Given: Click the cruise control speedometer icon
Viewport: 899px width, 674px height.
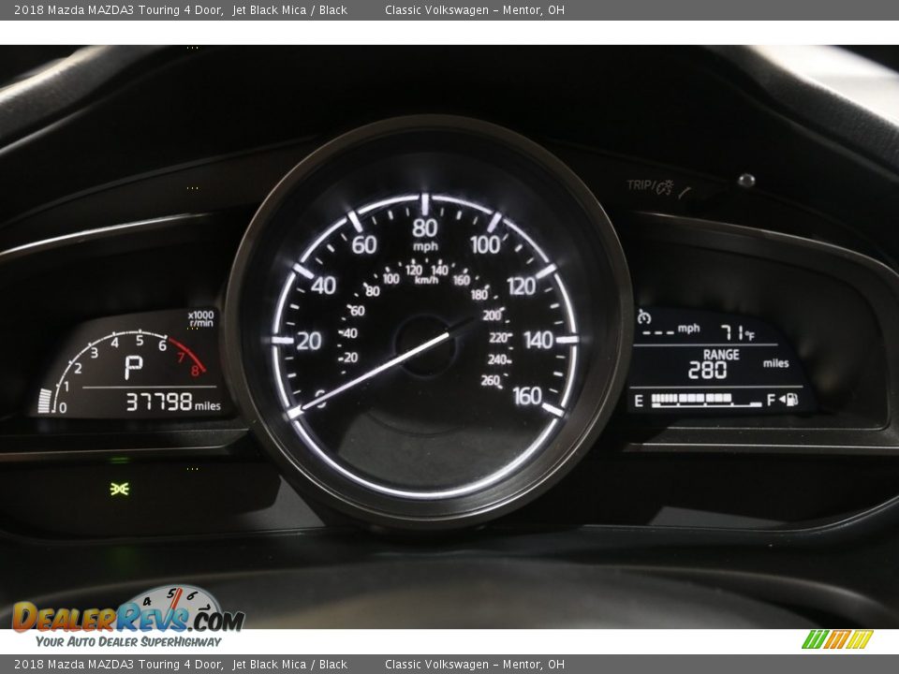Looking at the screenshot, I should click(643, 317).
